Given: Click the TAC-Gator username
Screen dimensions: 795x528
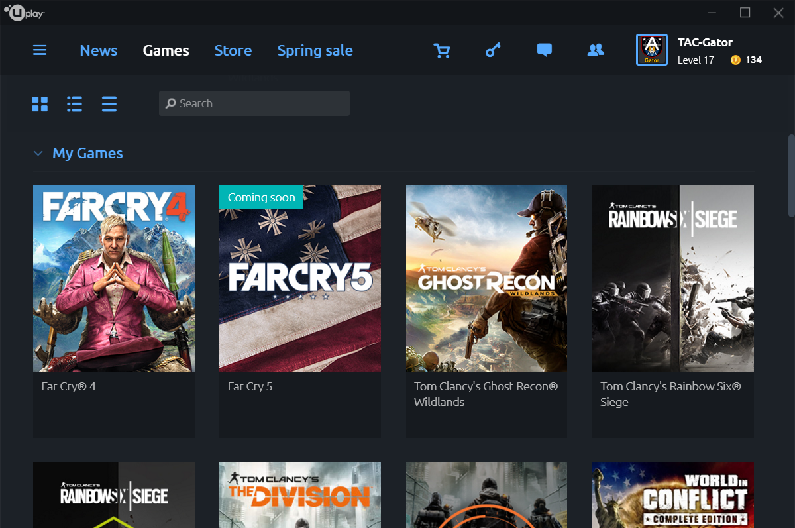Looking at the screenshot, I should pos(705,42).
